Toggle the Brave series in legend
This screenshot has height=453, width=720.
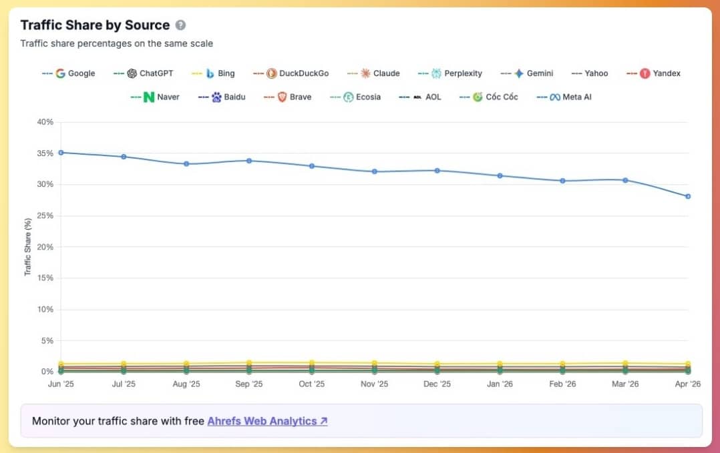pos(287,97)
